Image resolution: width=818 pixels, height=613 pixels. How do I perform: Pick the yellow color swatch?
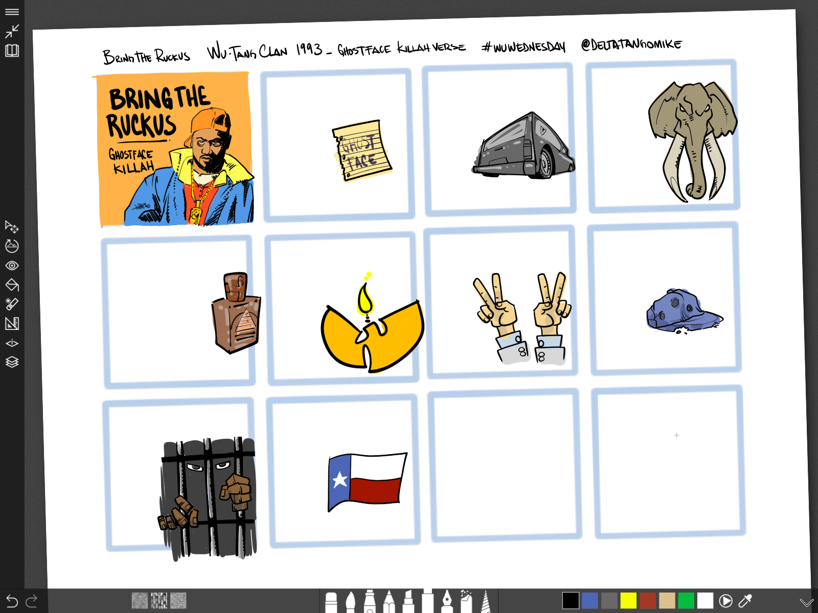(x=628, y=601)
